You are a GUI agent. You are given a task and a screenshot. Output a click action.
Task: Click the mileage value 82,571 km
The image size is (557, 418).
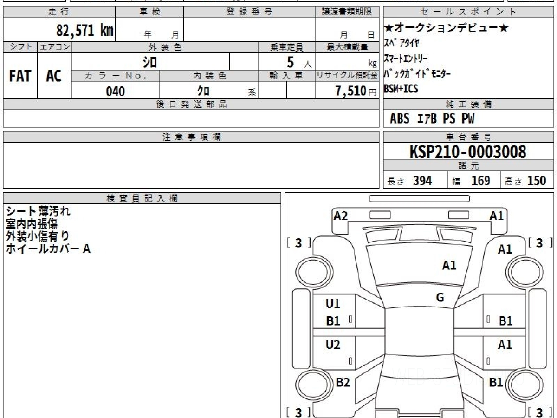coord(85,31)
